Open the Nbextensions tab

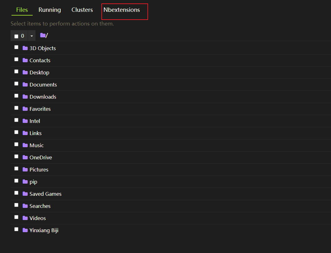pos(122,10)
